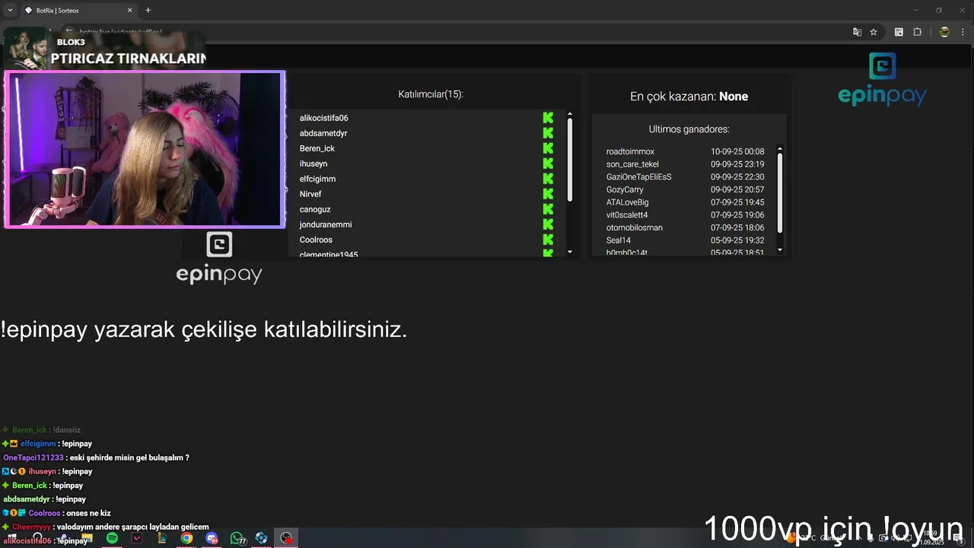Open the Extensions puzzle icon
This screenshot has width=974, height=548.
coord(917,32)
